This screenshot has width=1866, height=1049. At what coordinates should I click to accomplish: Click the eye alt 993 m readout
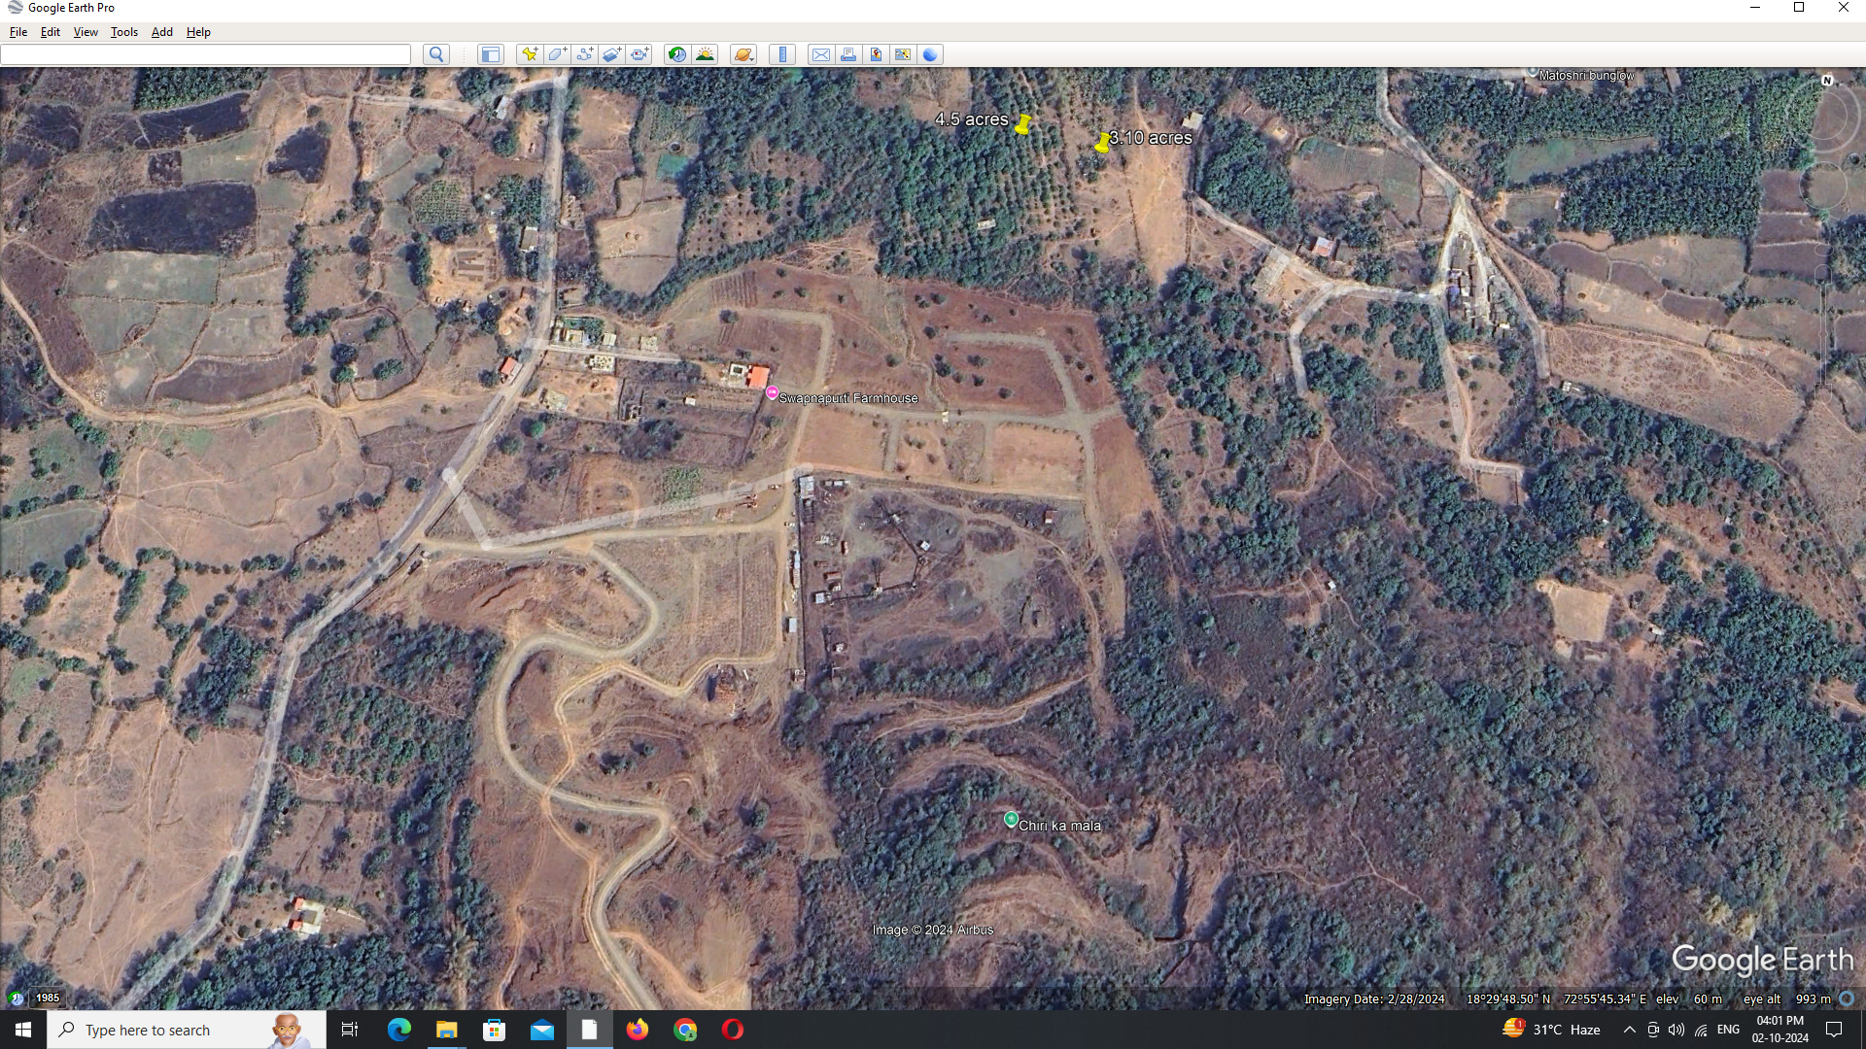click(1786, 998)
